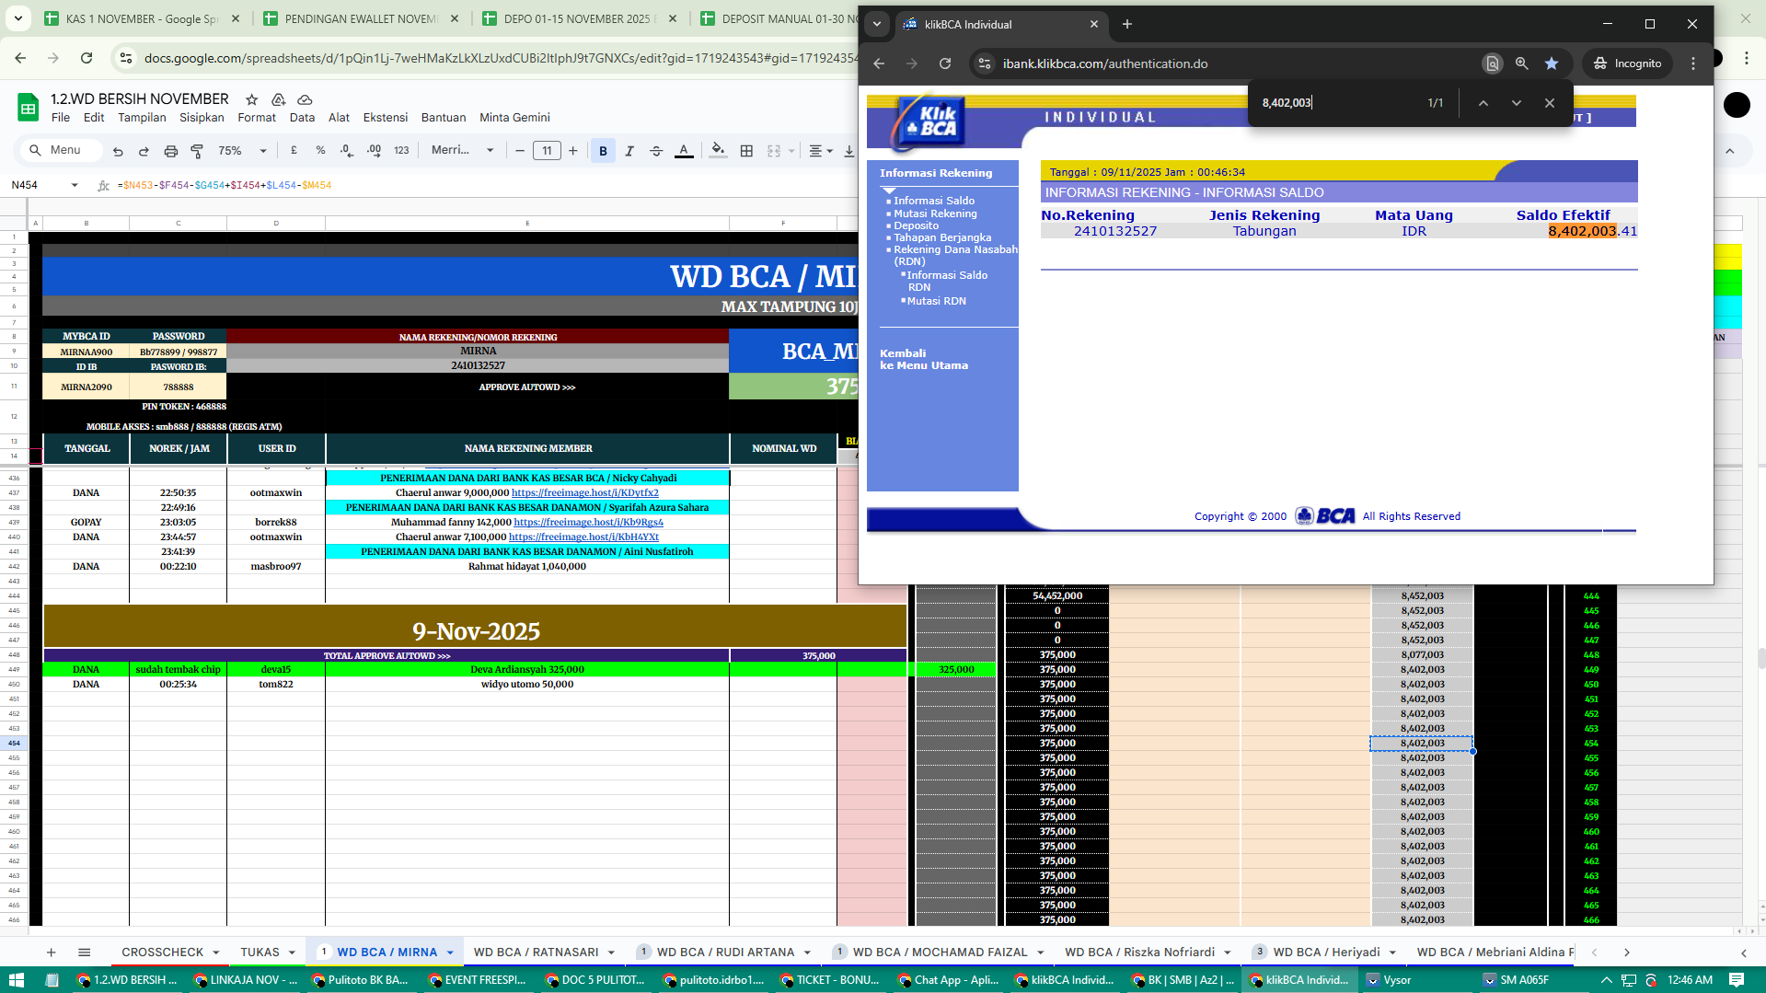Image resolution: width=1766 pixels, height=993 pixels.
Task: Reload the Google Sheets page
Action: click(87, 58)
